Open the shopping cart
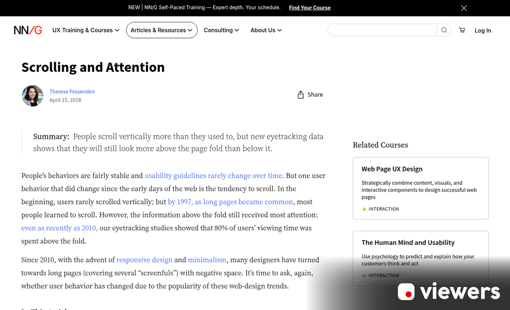 (x=462, y=30)
